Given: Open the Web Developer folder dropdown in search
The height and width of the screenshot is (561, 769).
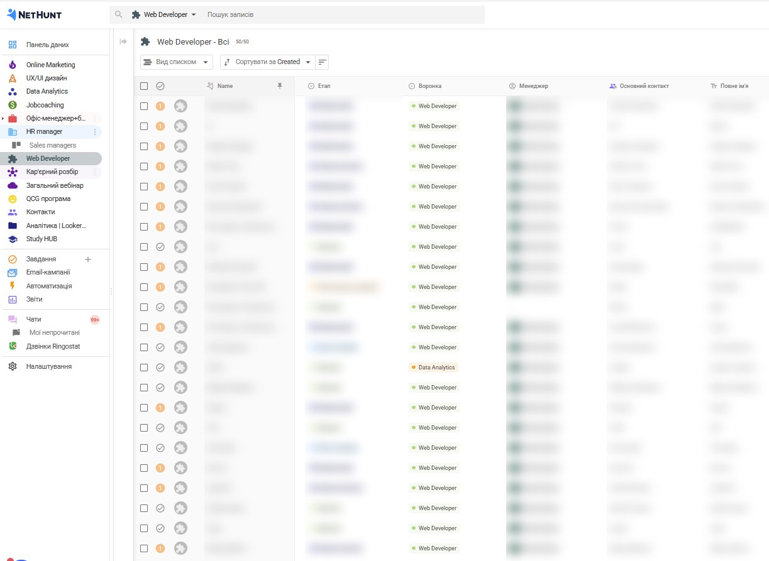Looking at the screenshot, I should [164, 14].
